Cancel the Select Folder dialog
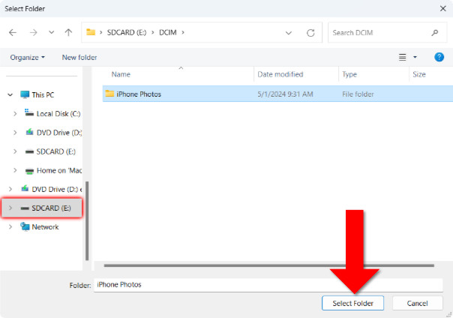Screen dimensions: 453x318 [418, 303]
